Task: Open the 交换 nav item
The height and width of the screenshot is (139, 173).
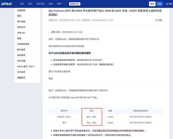Action: click(x=22, y=4)
